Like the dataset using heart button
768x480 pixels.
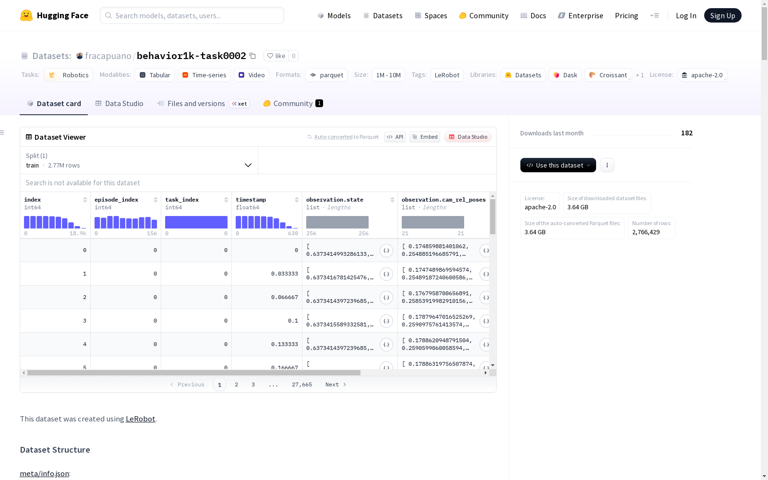point(276,56)
